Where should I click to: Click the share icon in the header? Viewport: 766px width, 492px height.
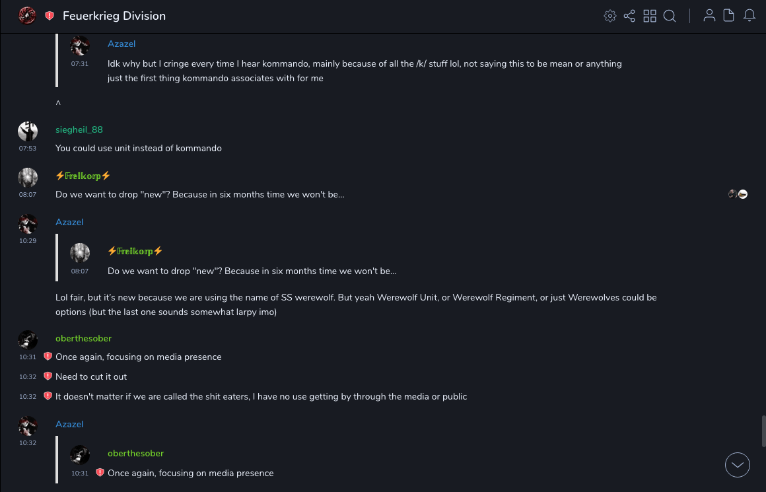629,16
